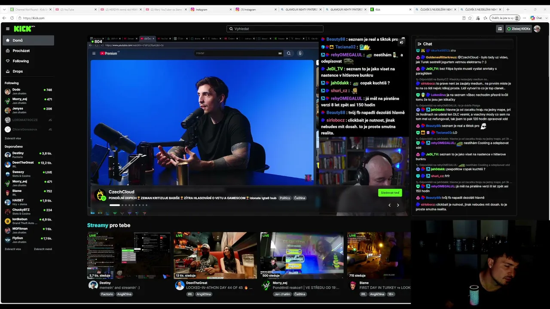
Task: Expand Following list with Zobrazit více
Action: pos(13,139)
